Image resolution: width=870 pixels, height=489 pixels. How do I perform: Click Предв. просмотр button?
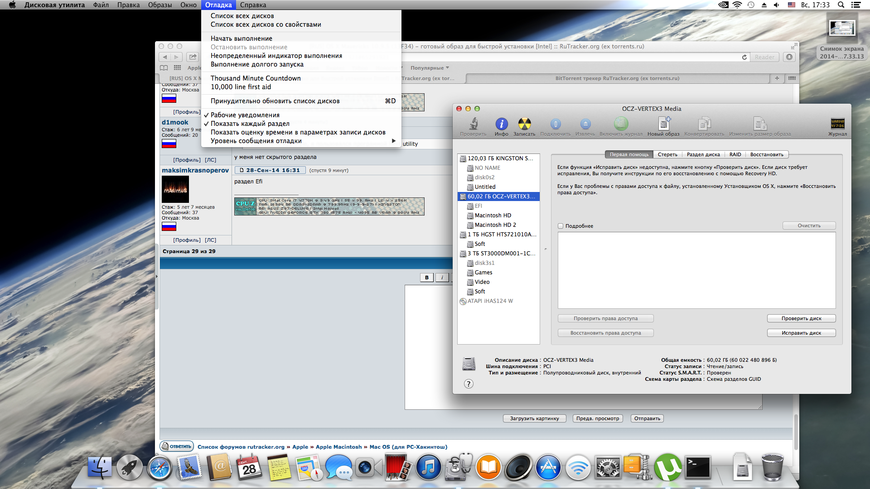597,418
